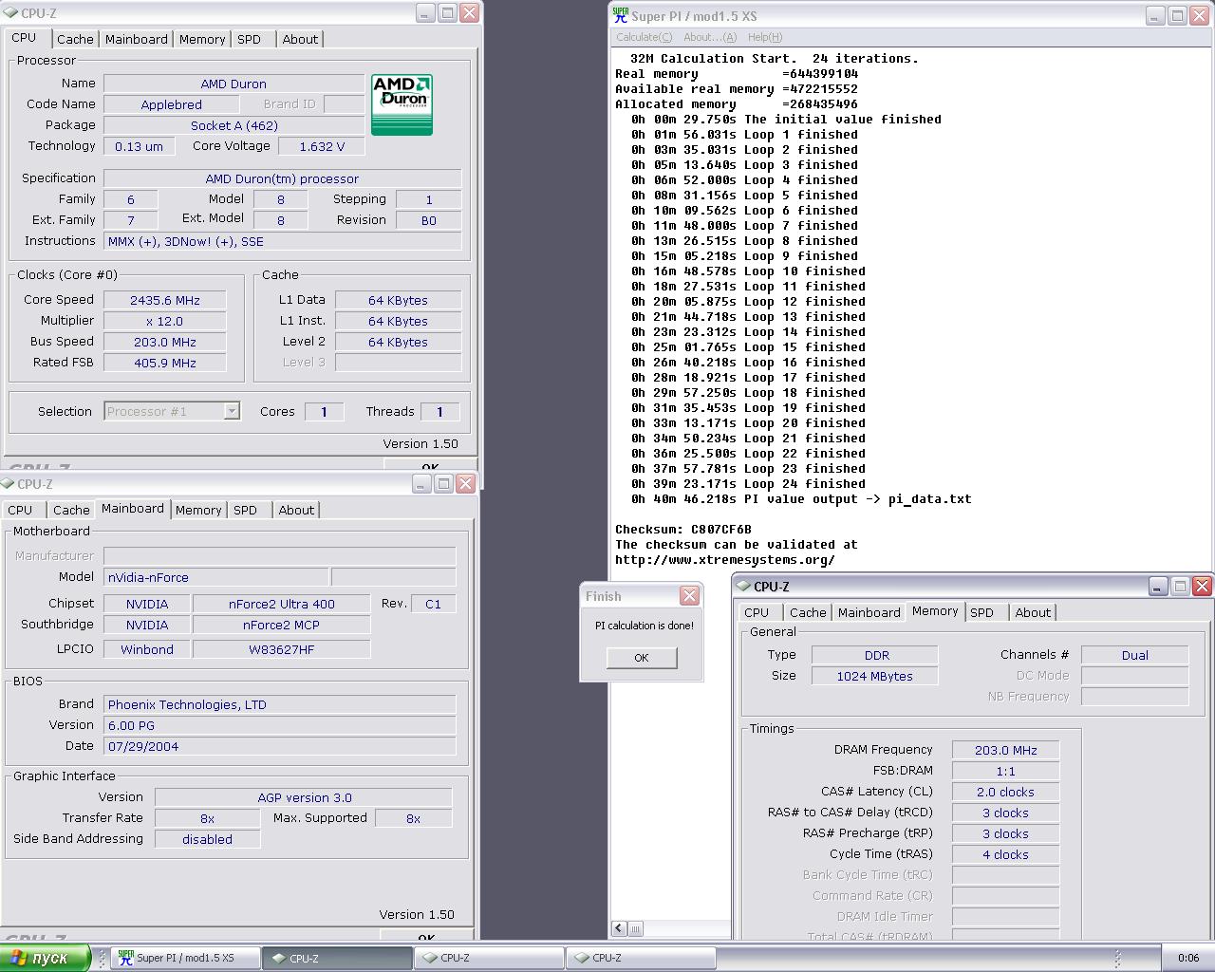Viewport: 1215px width, 972px height.
Task: Select About tab in Memory CPU-Z window
Action: click(x=1033, y=612)
